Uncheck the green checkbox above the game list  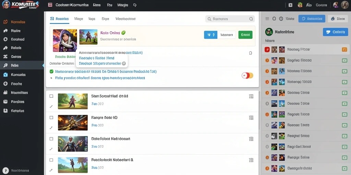click(x=51, y=72)
